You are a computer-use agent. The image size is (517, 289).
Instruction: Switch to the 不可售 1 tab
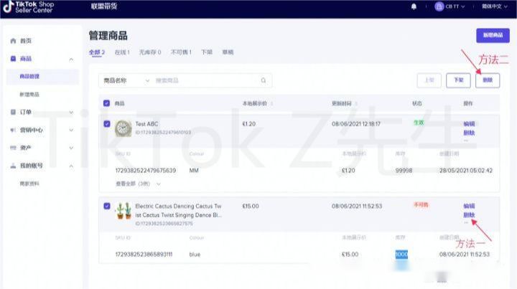tap(181, 52)
